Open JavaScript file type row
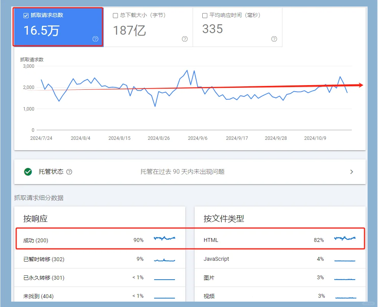Screen dimensions: 378x307 (280, 259)
